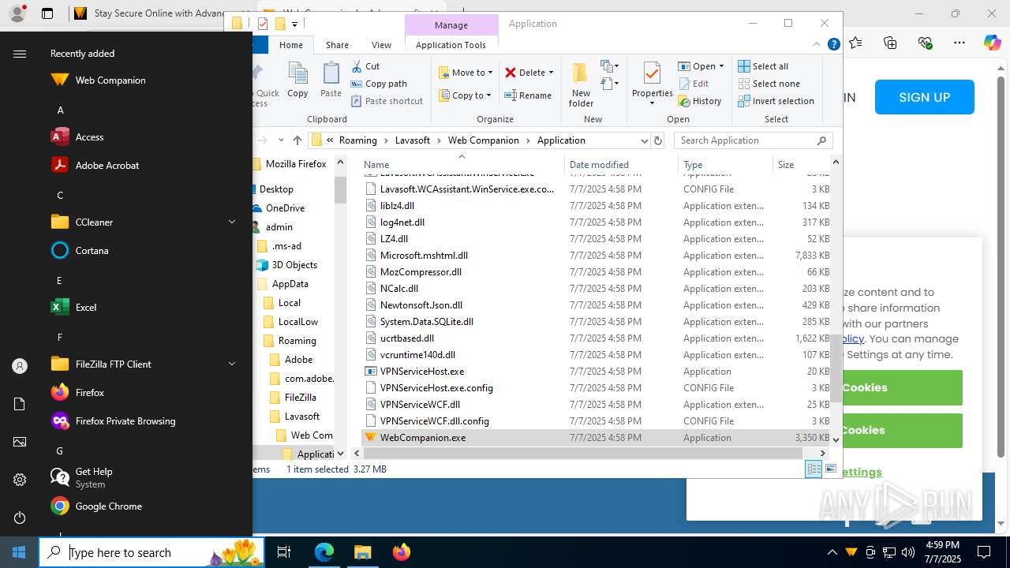Expand Open button dropdown

click(720, 66)
